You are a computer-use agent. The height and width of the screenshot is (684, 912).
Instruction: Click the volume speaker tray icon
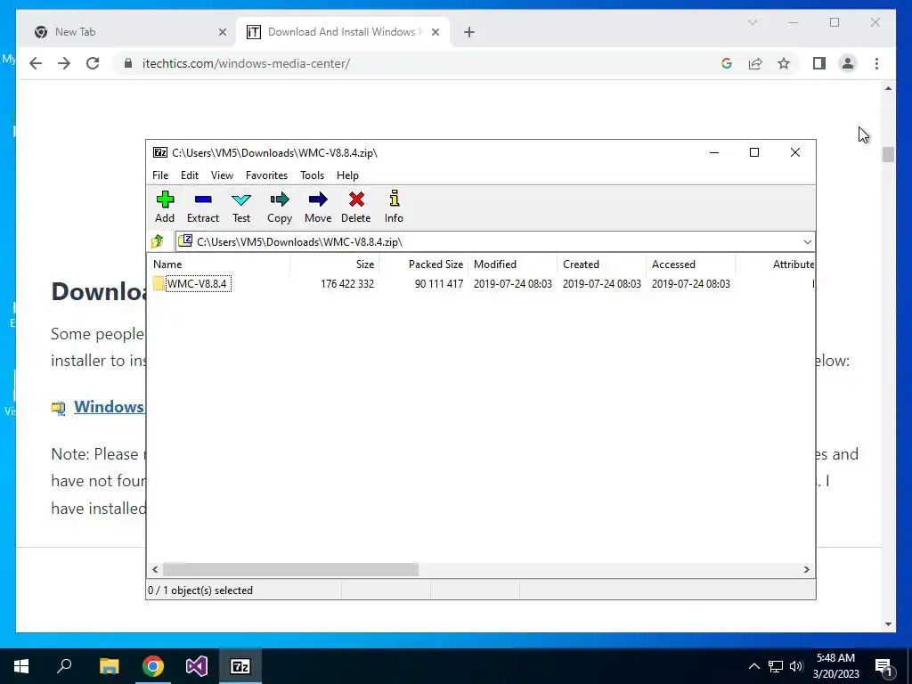(796, 666)
